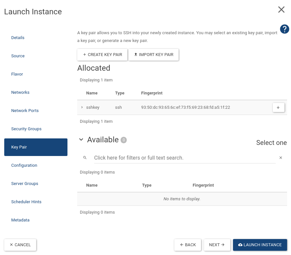The width and height of the screenshot is (291, 255).
Task: Click the search magnifier icon
Action: [x=85, y=158]
